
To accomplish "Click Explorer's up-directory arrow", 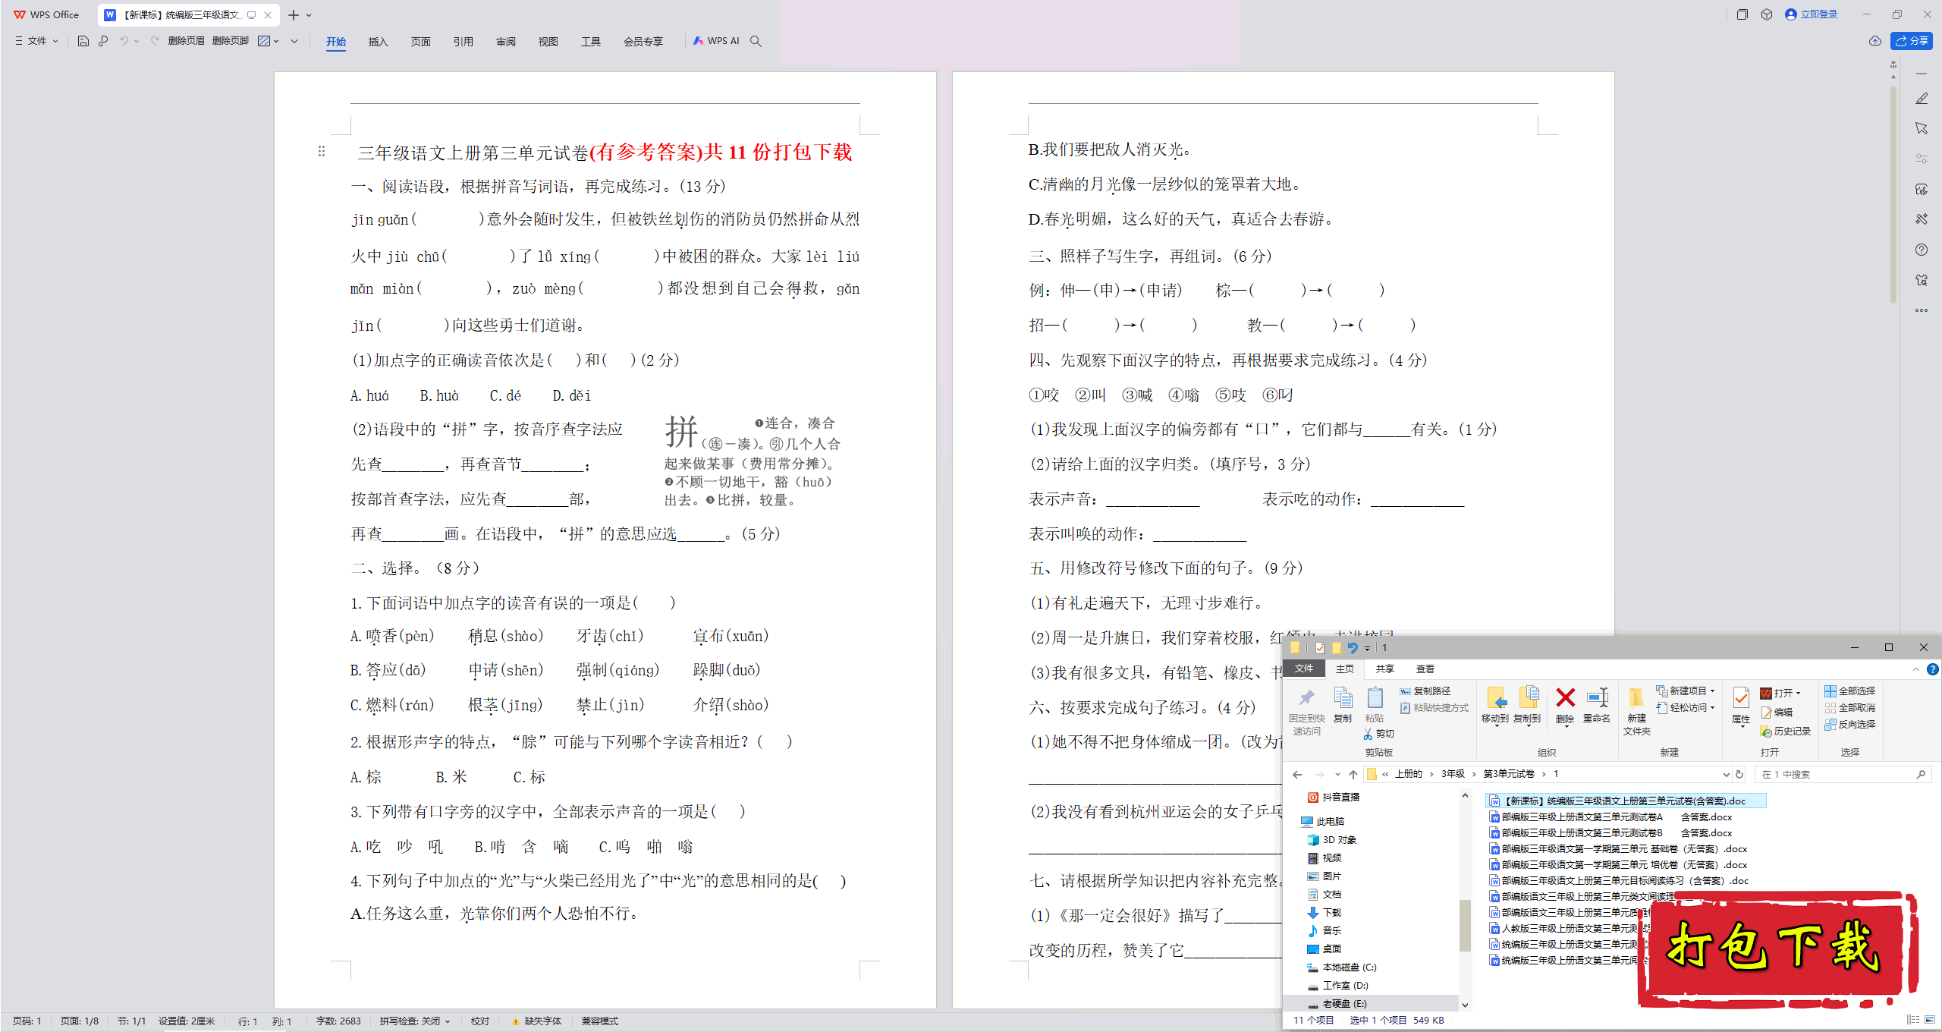I will (x=1353, y=774).
